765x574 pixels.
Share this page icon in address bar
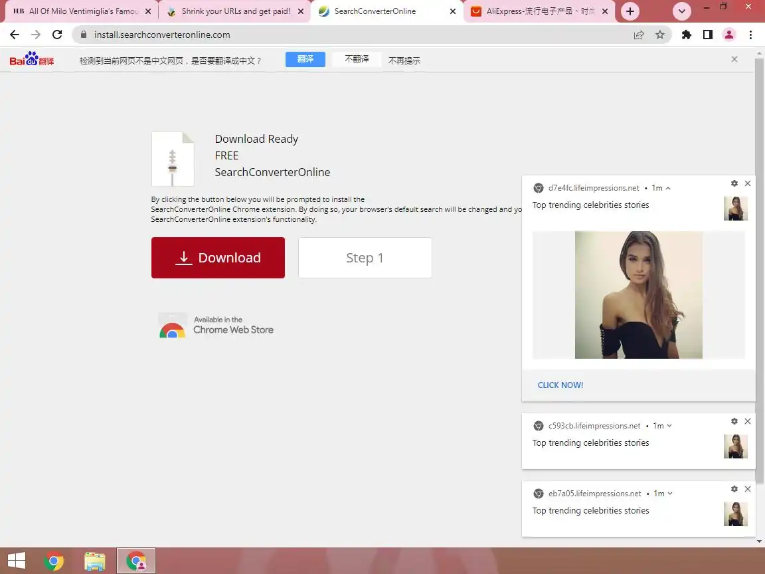(639, 35)
